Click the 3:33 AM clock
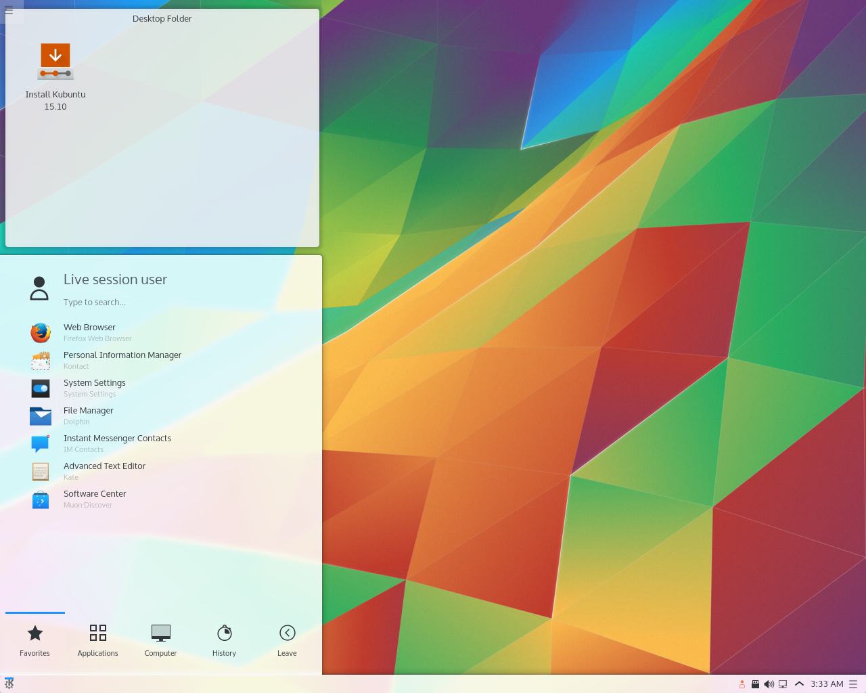Viewport: 866px width, 693px height. click(x=827, y=684)
